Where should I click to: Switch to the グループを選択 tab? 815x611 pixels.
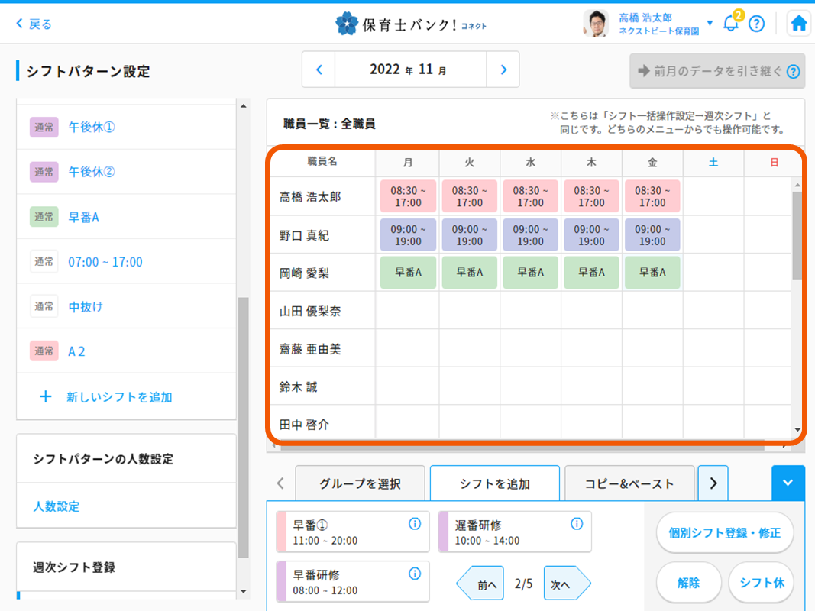360,483
